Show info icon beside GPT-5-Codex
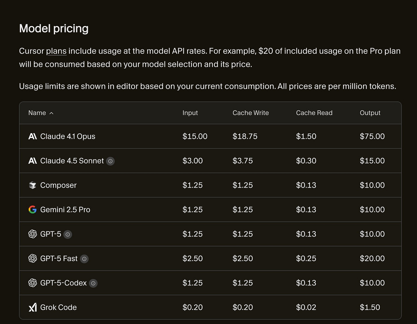Screen dimensions: 417x324 [93, 283]
